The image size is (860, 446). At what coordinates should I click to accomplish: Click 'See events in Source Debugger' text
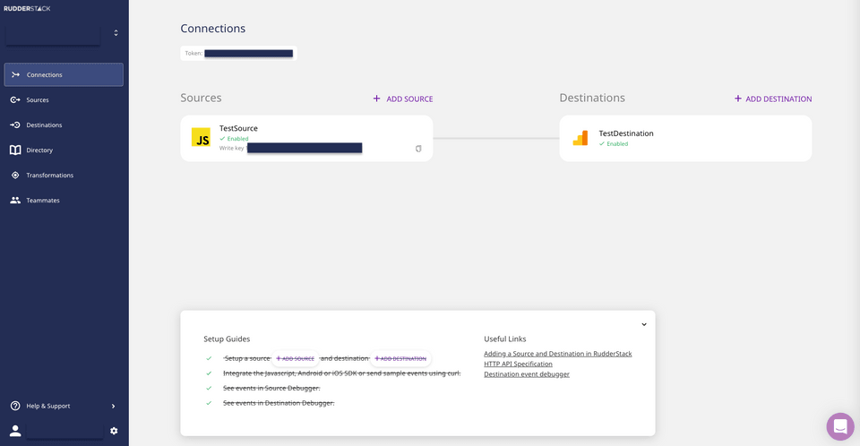[x=271, y=388]
